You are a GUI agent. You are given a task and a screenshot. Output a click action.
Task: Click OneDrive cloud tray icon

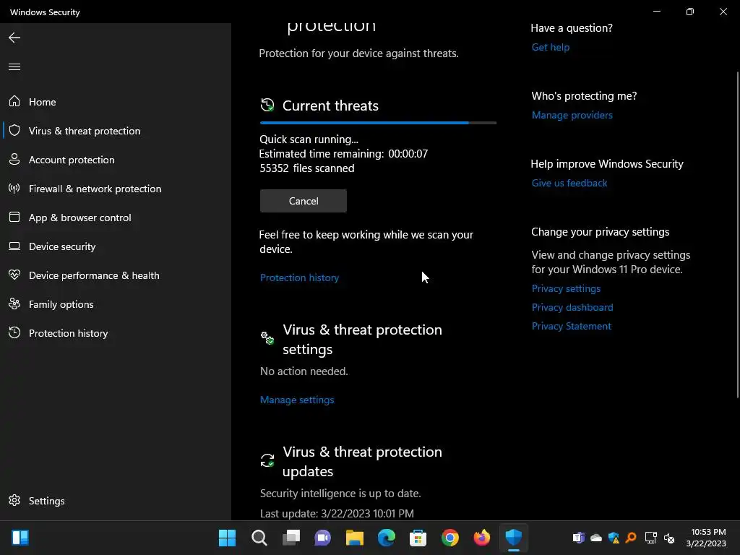596,538
